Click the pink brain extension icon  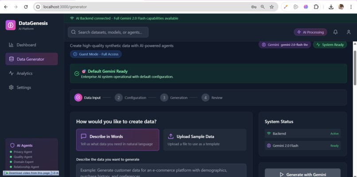click(306, 7)
